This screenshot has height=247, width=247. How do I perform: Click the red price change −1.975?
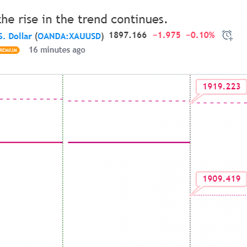point(166,35)
